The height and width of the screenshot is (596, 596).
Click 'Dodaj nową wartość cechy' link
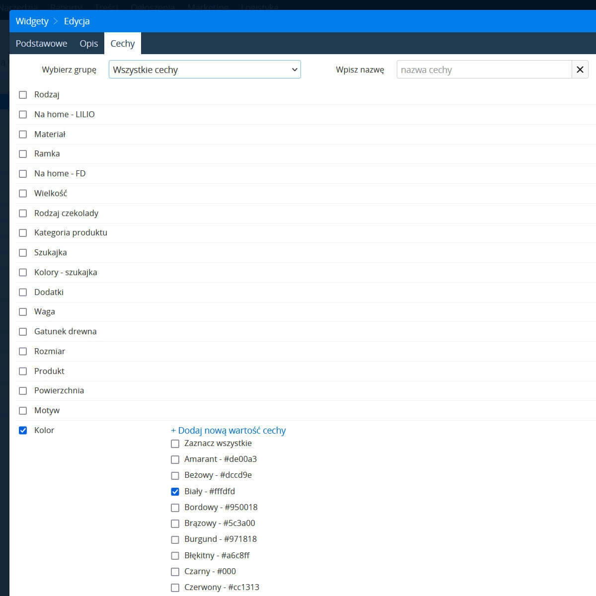point(228,431)
